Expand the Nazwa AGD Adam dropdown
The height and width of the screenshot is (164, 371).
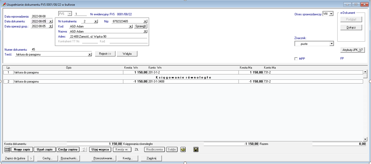145,31
